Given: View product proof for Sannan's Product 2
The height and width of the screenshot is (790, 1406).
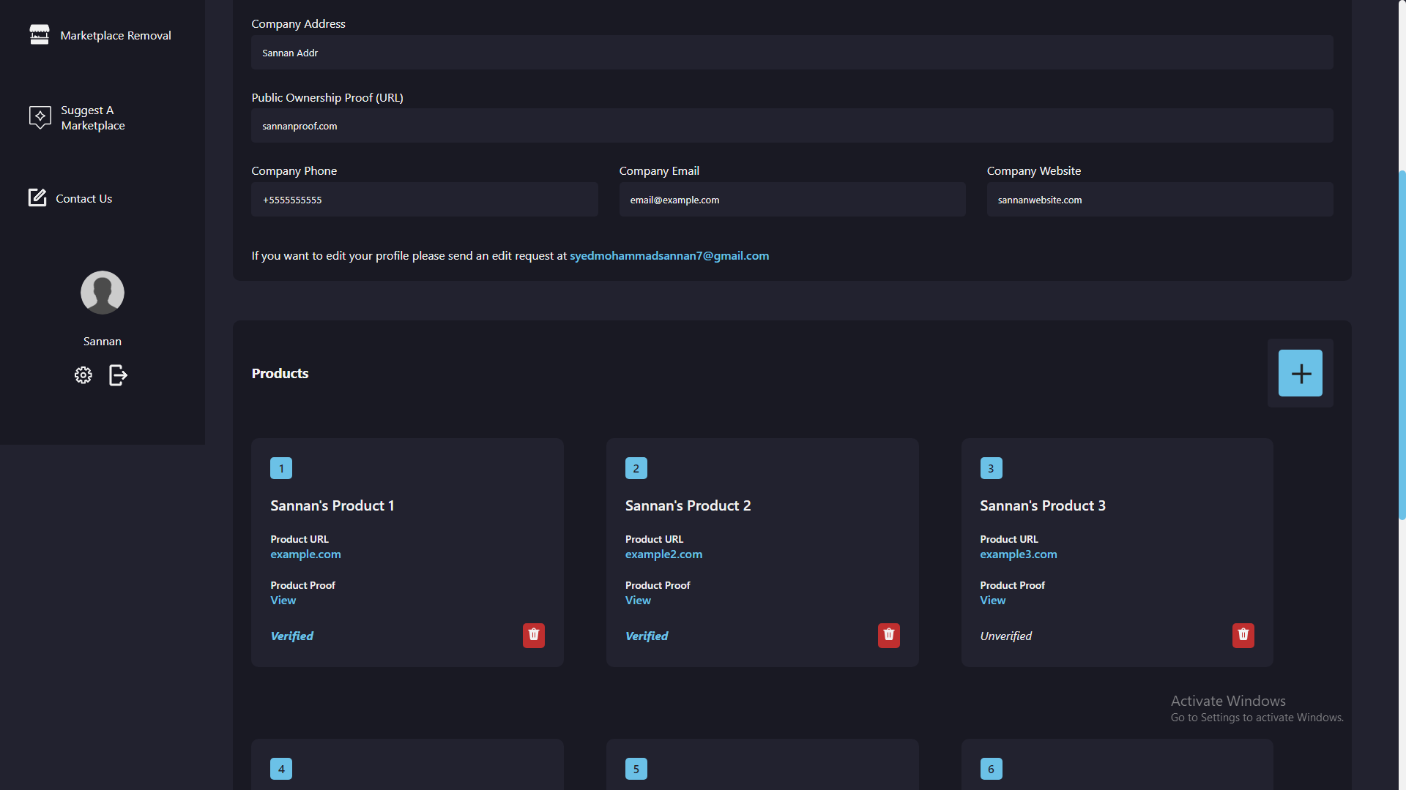Looking at the screenshot, I should click(x=637, y=600).
